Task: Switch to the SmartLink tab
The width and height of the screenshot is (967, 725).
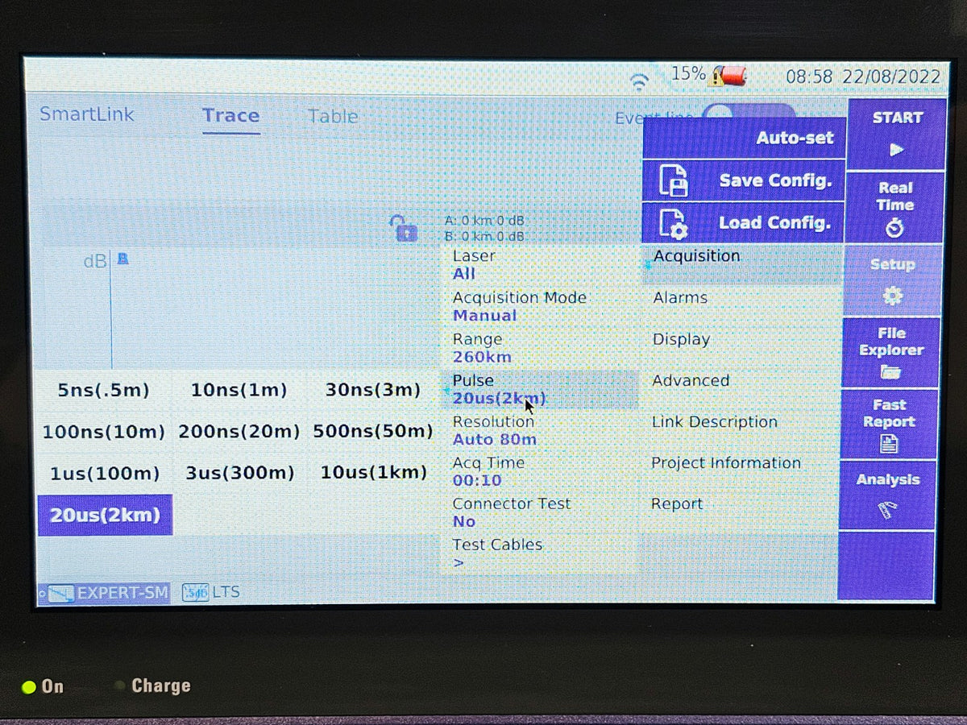Action: [87, 114]
